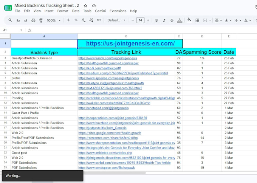Click the font size field showing 14
Image resolution: width=257 pixels, height=183 pixels.
pos(140,20)
